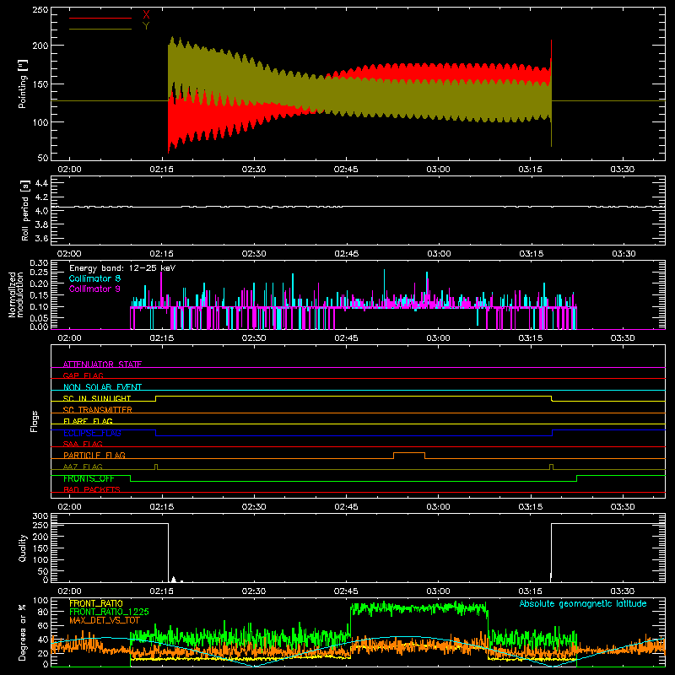Select the ATTENUATOR_STATE flag label
The image size is (675, 675).
(x=102, y=364)
